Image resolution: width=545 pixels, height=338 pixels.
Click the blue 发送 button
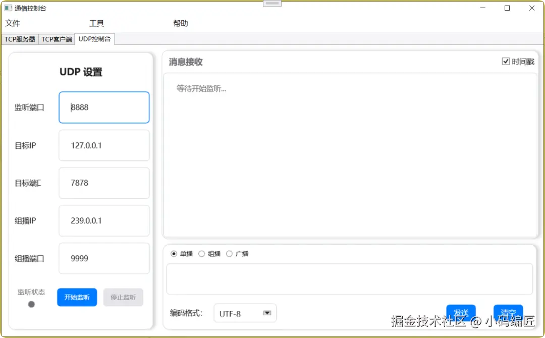click(461, 313)
